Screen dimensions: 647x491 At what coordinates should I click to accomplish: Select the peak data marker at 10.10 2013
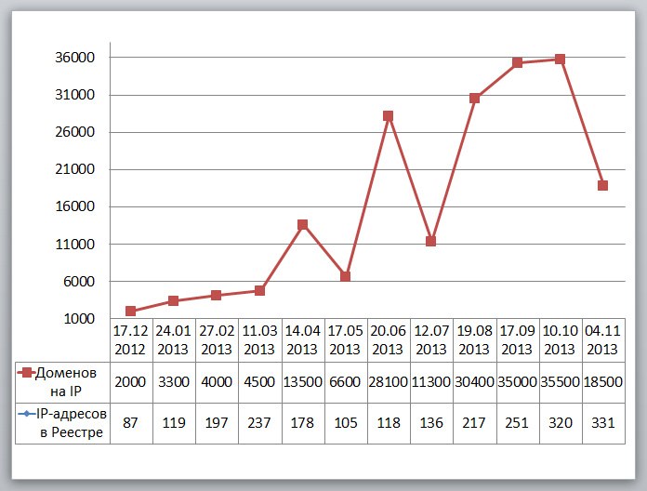(560, 60)
